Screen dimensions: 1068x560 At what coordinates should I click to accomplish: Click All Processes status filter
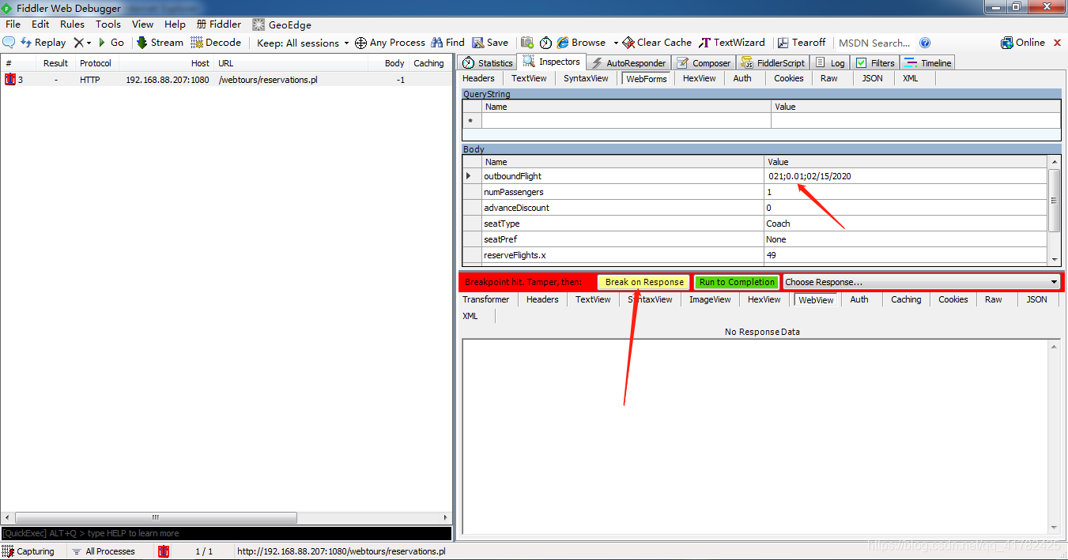pyautogui.click(x=103, y=551)
